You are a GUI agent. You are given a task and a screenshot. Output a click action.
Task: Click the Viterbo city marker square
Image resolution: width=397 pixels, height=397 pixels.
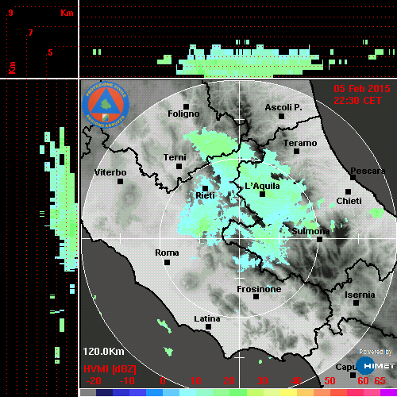pyautogui.click(x=120, y=182)
